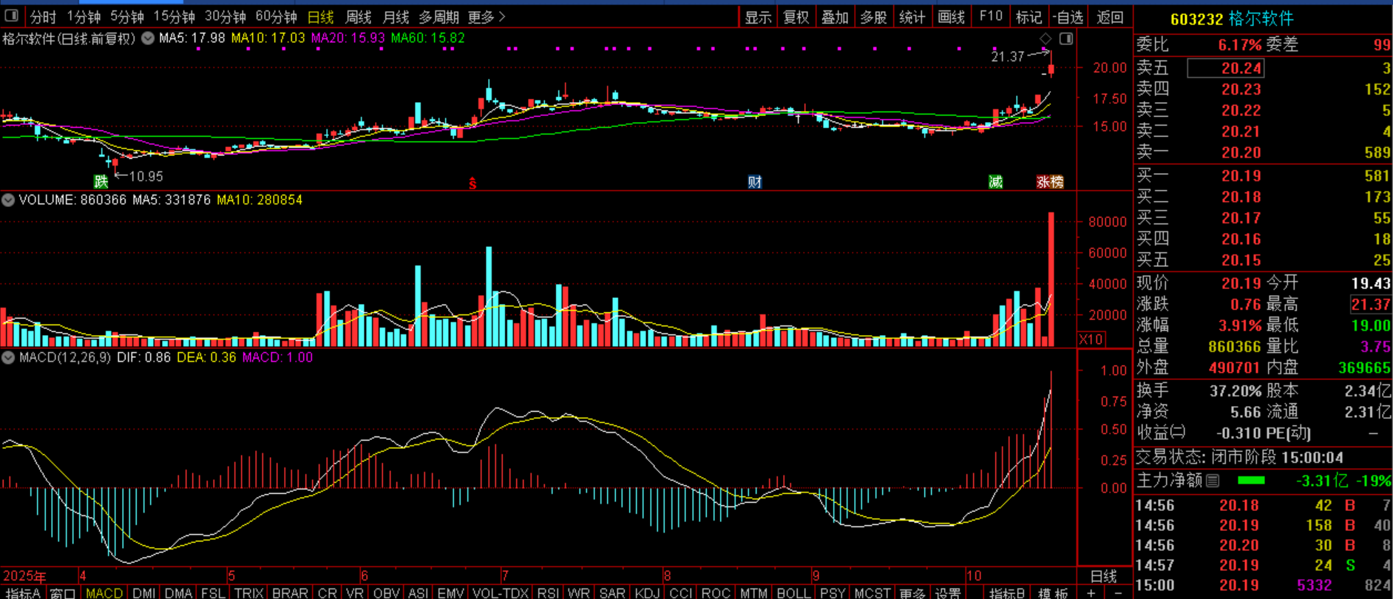The height and width of the screenshot is (599, 1393).
Task: Click the 复权 adjustment button
Action: [796, 16]
